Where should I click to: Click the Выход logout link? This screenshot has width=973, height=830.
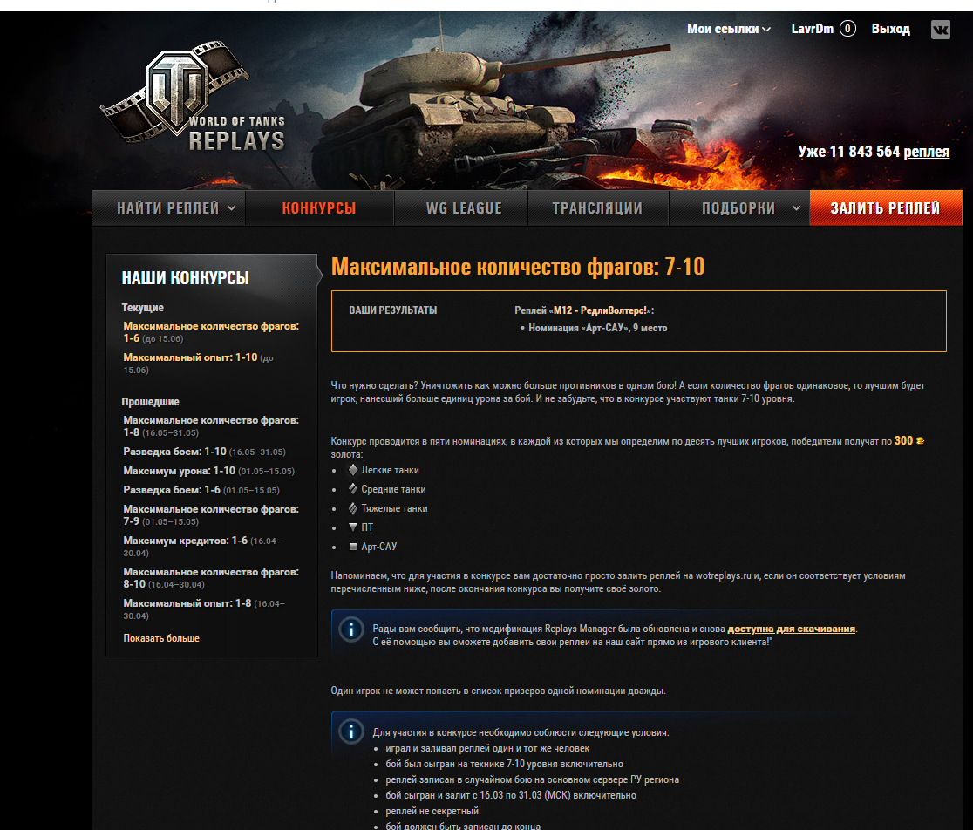point(890,29)
